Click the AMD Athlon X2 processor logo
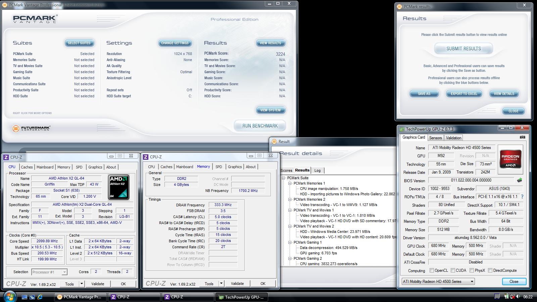Viewport: 537px width, 302px height. click(x=118, y=187)
